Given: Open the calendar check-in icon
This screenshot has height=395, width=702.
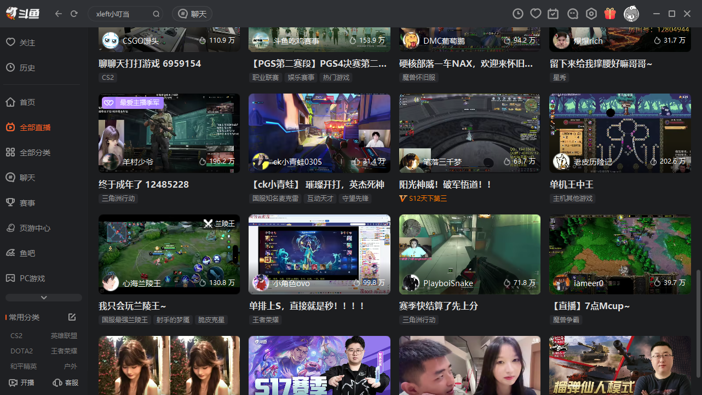Looking at the screenshot, I should 554,14.
